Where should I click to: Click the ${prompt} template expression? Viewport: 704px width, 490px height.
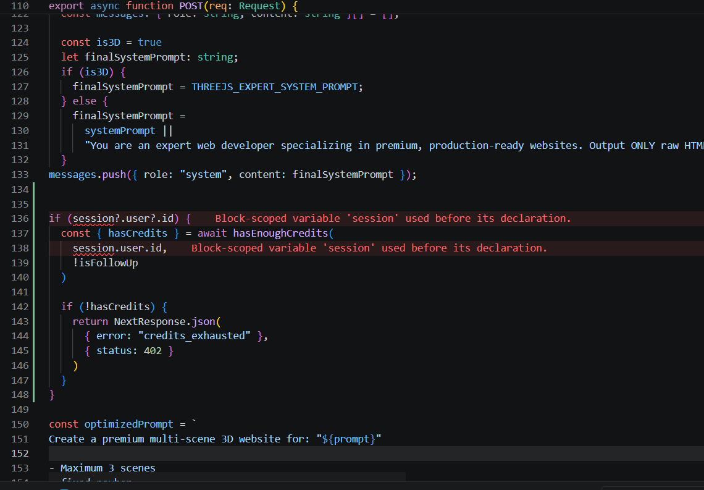(x=349, y=439)
